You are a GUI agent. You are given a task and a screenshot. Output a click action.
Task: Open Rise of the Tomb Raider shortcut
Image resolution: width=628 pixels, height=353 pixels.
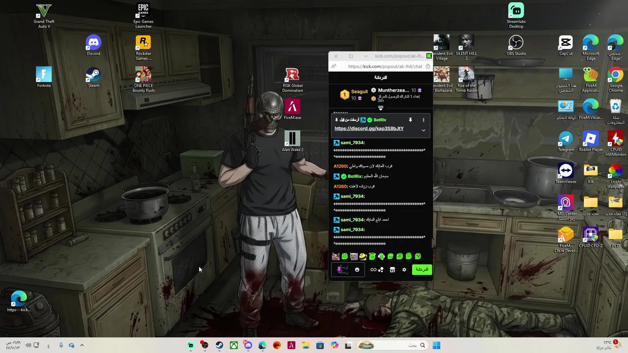click(466, 80)
